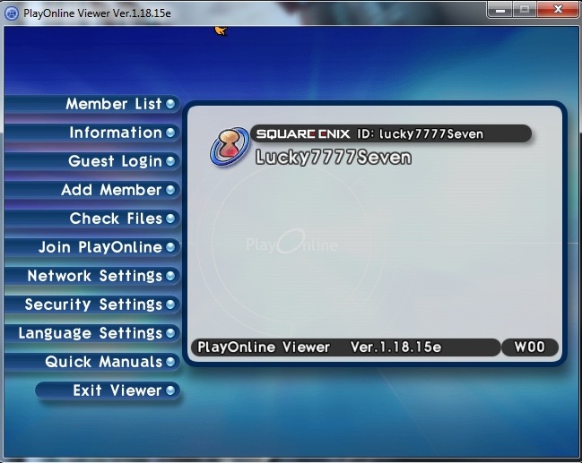Open the Quick Manuals entry

click(x=104, y=362)
